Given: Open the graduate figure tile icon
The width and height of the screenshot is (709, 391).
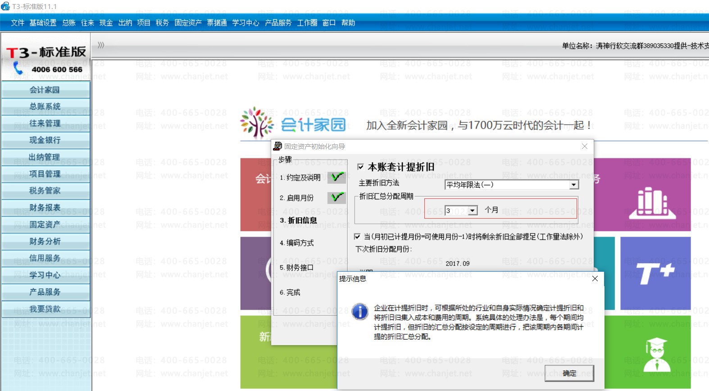Looking at the screenshot, I should 656,355.
